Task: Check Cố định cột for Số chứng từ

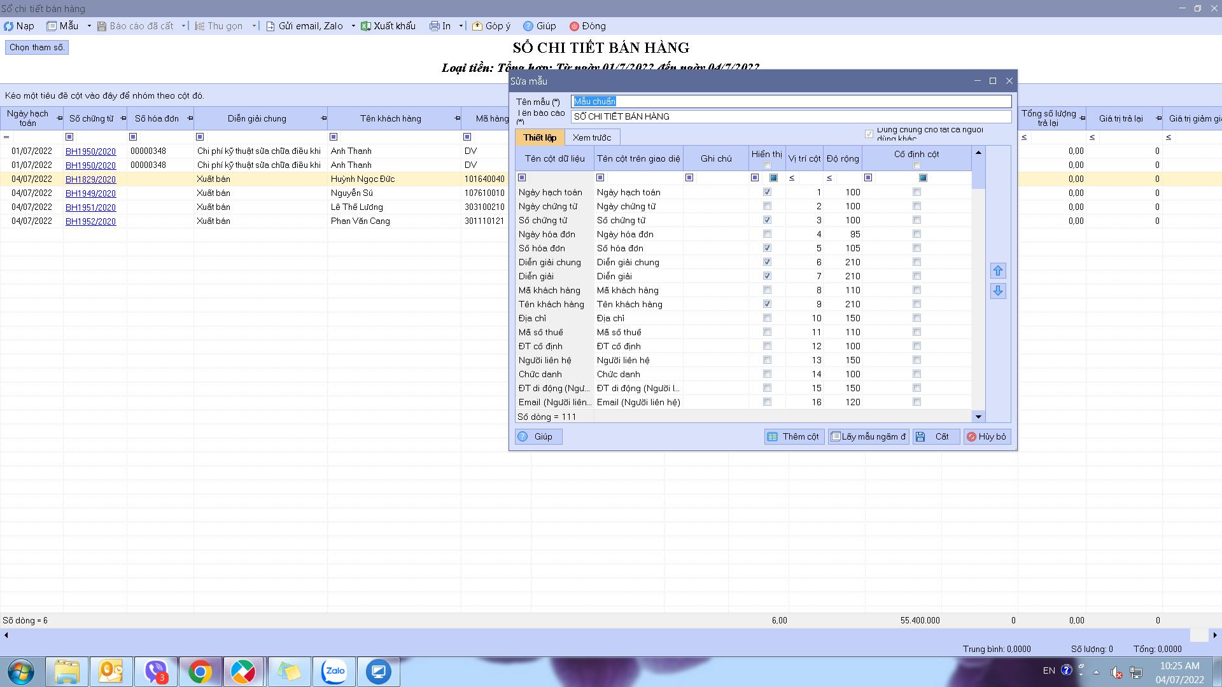Action: point(916,220)
